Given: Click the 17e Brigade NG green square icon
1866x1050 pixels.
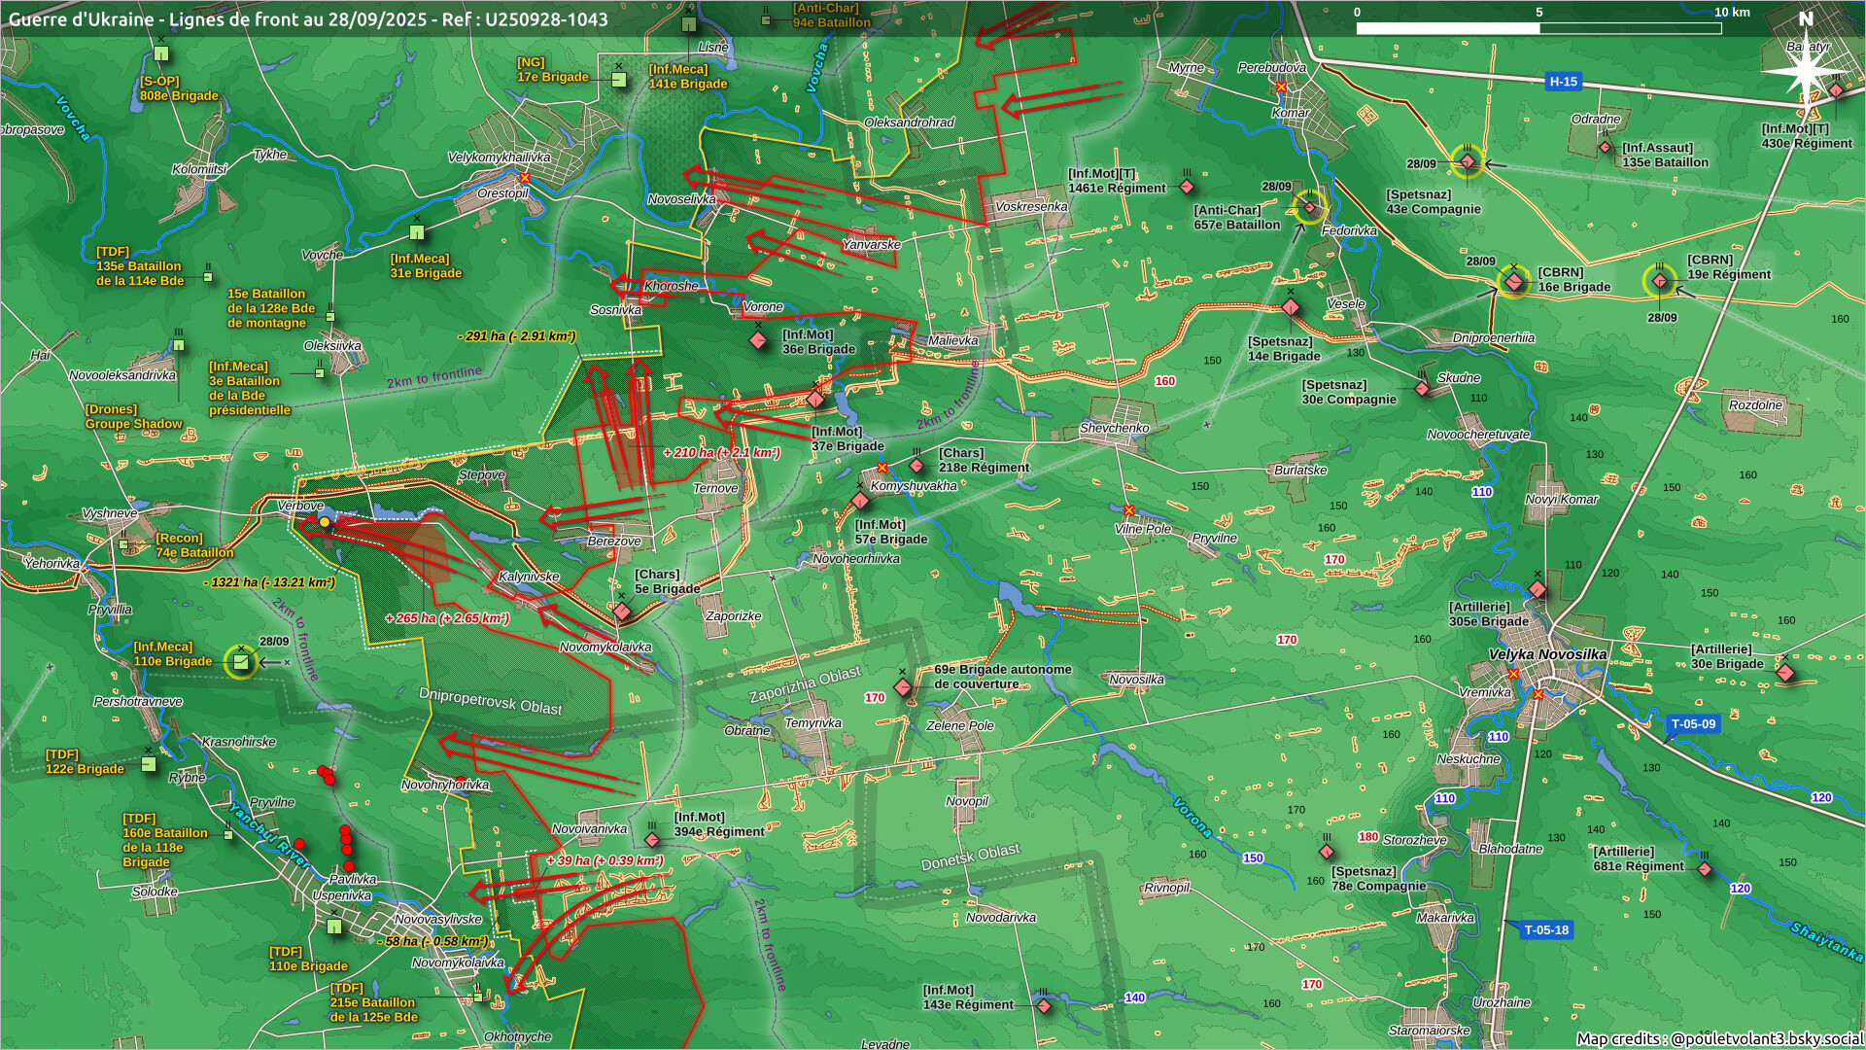Looking at the screenshot, I should [619, 80].
